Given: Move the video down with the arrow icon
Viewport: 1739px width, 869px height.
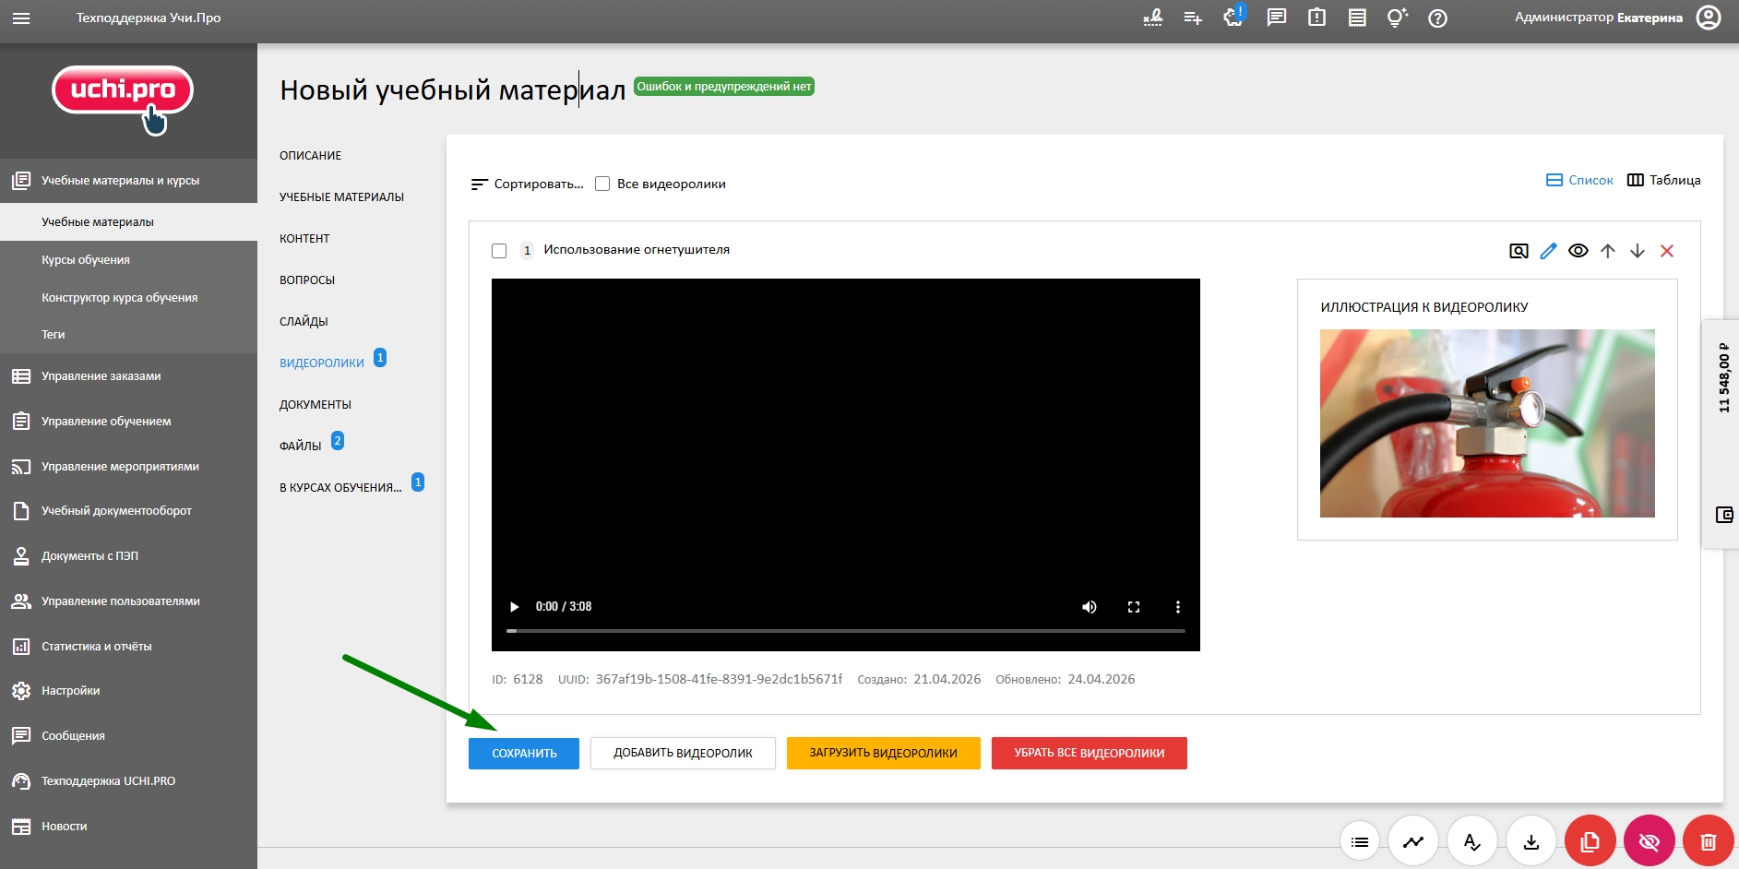Looking at the screenshot, I should click(1637, 250).
